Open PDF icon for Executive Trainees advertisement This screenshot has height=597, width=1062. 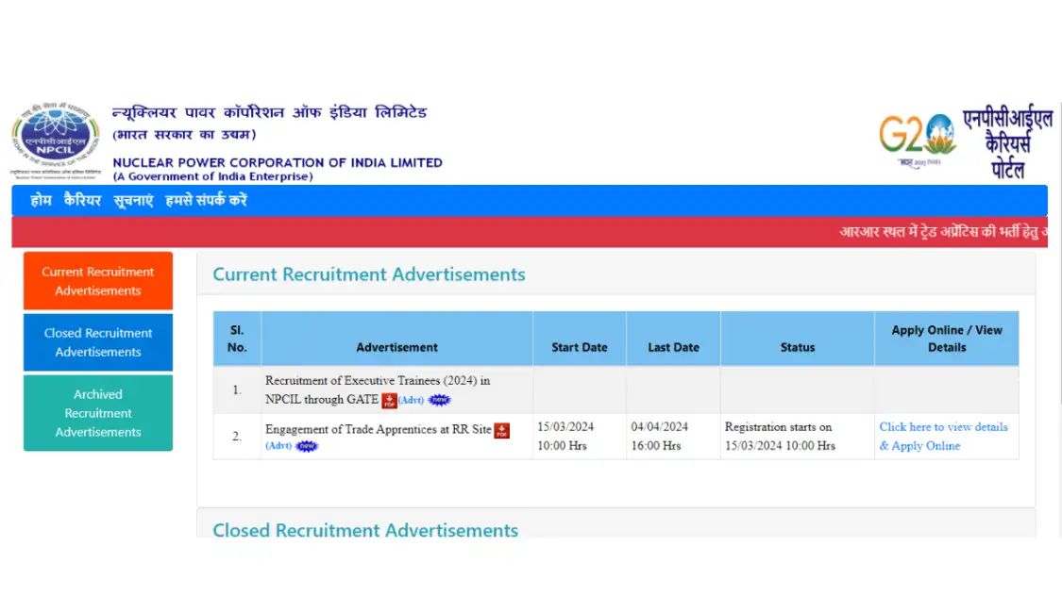click(389, 400)
